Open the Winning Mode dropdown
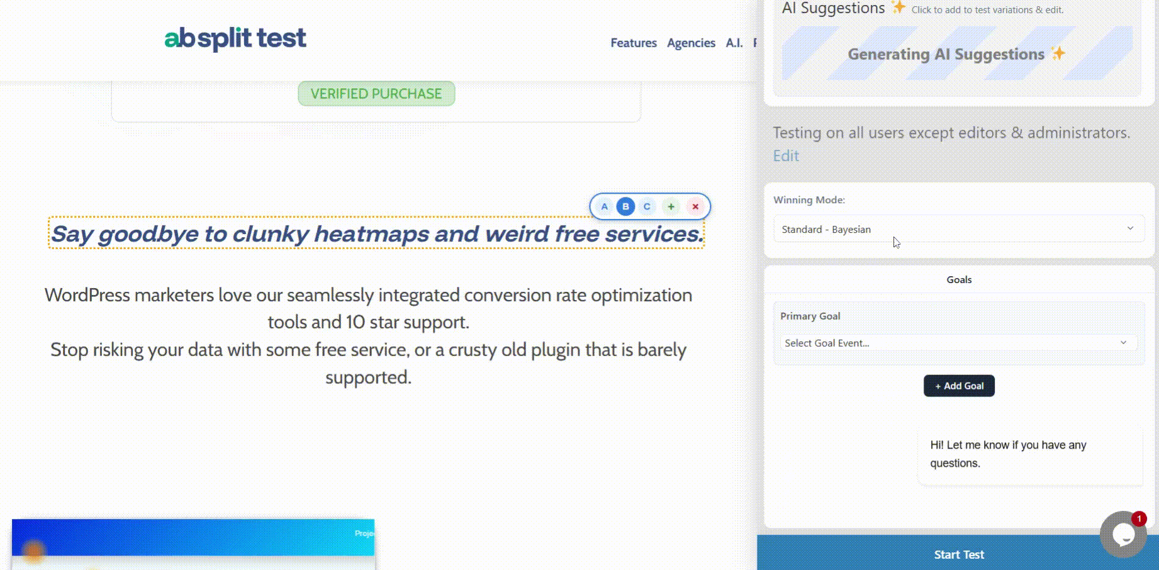This screenshot has width=1159, height=570. [x=958, y=229]
